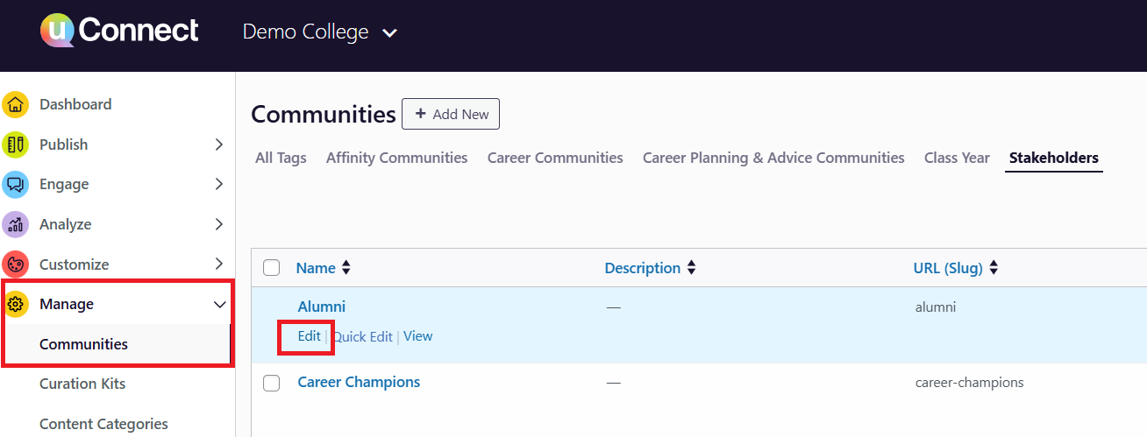
Task: Click the Engage chat icon
Action: (15, 185)
